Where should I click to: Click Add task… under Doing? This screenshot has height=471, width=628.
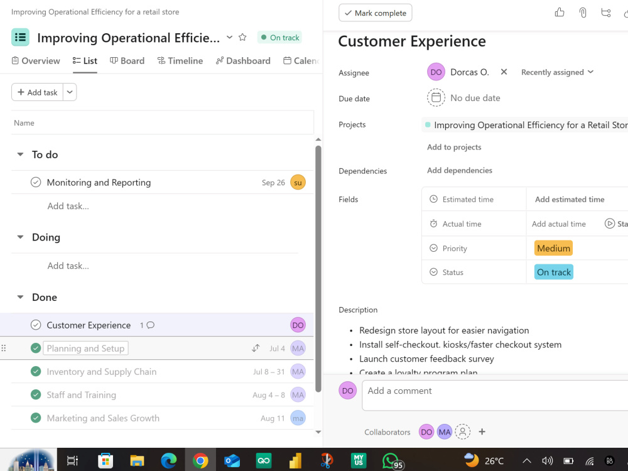[x=68, y=266]
